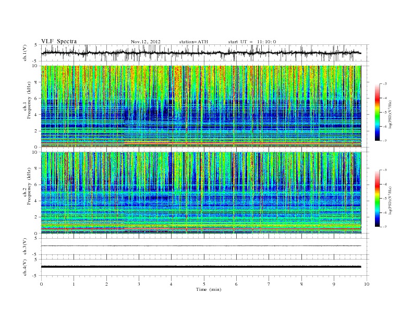Screen dimensions: 413x319
Task: Click the "-5" tick on ch.4(V) axis
Action: point(35,276)
